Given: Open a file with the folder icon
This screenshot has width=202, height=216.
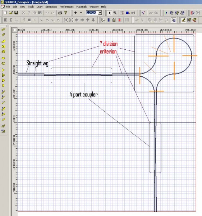Looking at the screenshot, I should [x=10, y=13].
